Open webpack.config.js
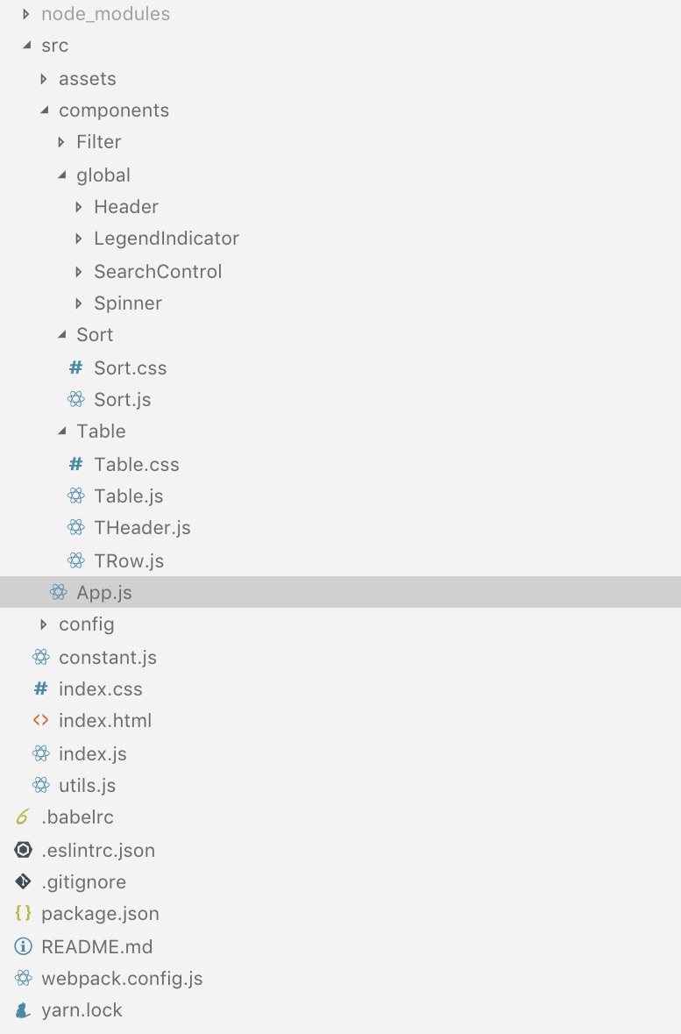 pyautogui.click(x=122, y=978)
